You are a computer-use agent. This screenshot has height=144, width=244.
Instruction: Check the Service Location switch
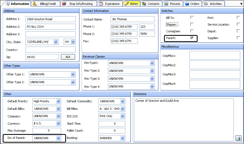[x=238, y=24]
